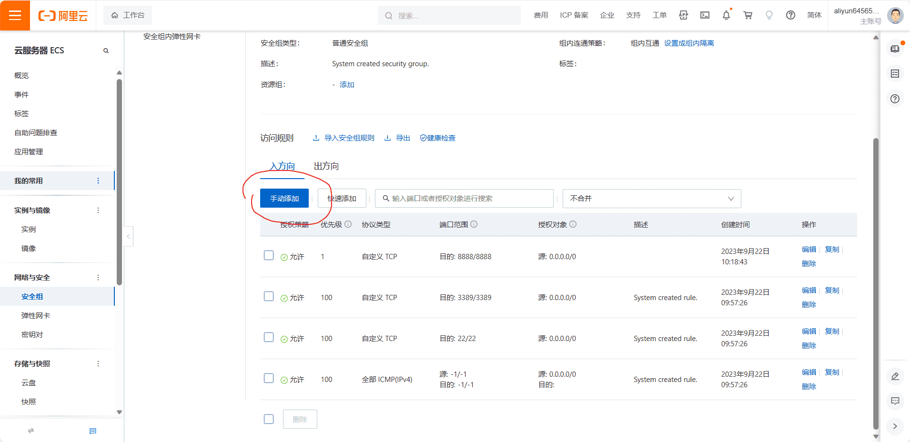Click the search magnifier beside 云服务器 ECS
This screenshot has height=442, width=910.
[106, 50]
